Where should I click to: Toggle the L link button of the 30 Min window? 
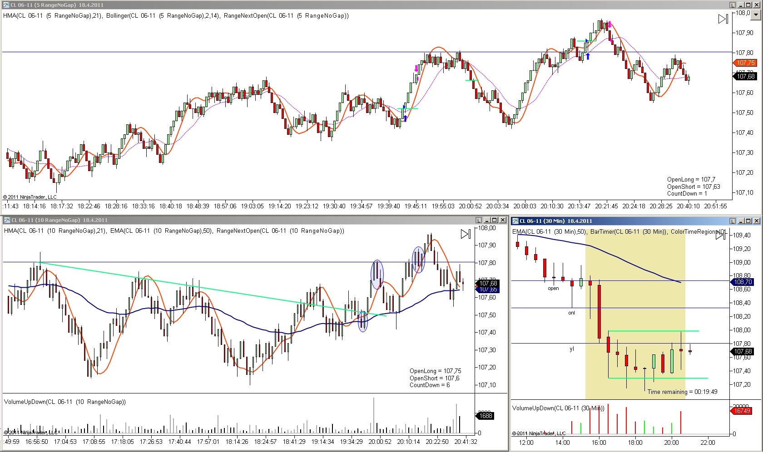click(733, 221)
